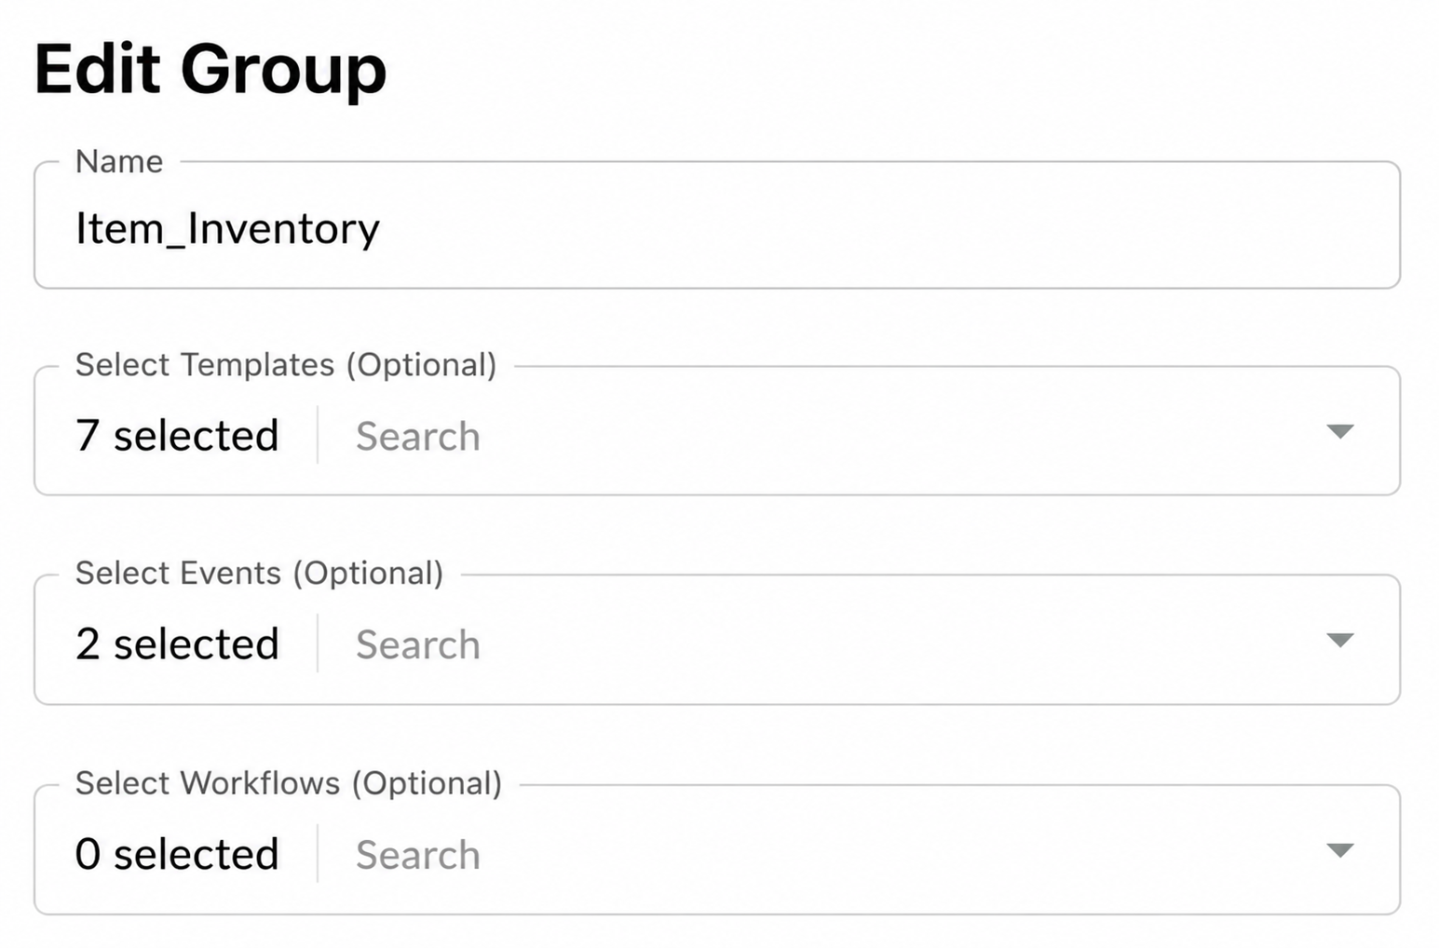Click the Select Templates (Optional) label
The image size is (1439, 948).
tap(286, 365)
